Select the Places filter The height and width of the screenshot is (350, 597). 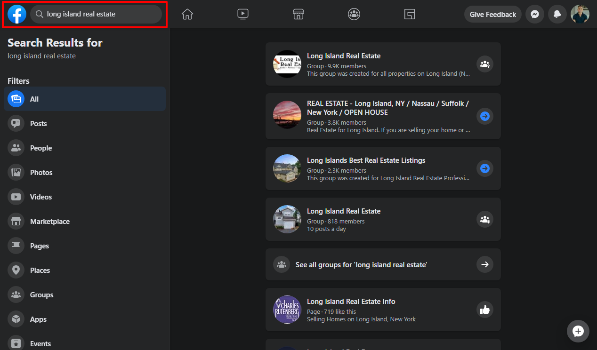tap(85, 270)
